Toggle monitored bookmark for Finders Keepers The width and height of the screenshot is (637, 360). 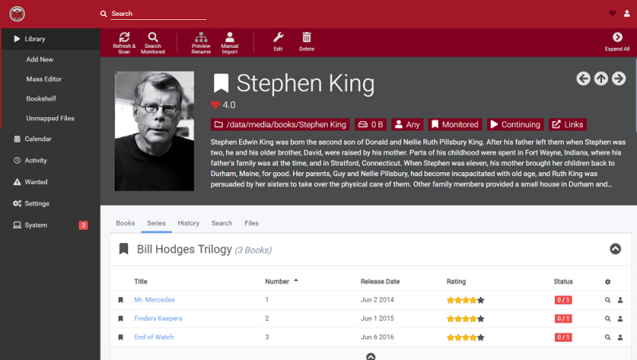click(x=121, y=319)
